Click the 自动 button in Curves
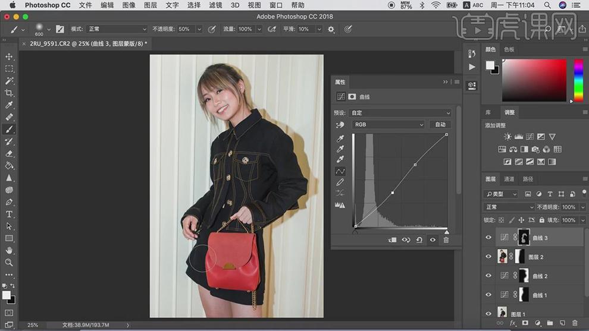The image size is (589, 331). [440, 124]
